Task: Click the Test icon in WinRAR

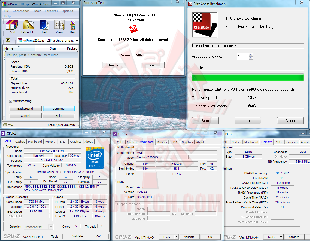Action: point(44,27)
